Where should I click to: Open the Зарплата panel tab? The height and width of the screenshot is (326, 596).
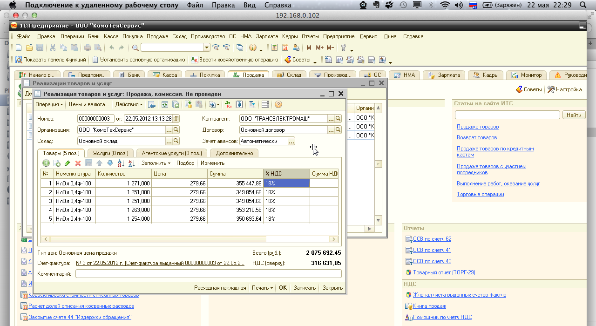(445, 75)
